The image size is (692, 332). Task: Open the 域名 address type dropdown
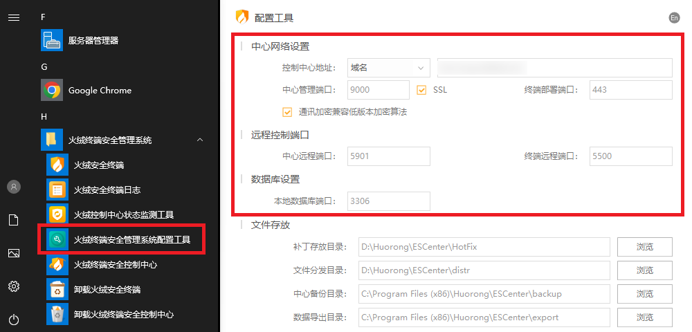pos(389,68)
